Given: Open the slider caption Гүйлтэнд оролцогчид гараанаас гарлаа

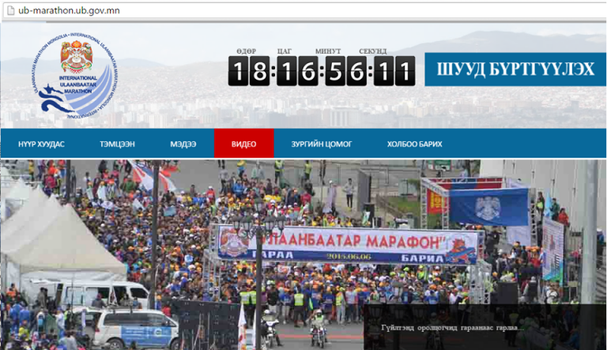Looking at the screenshot, I should [x=452, y=328].
